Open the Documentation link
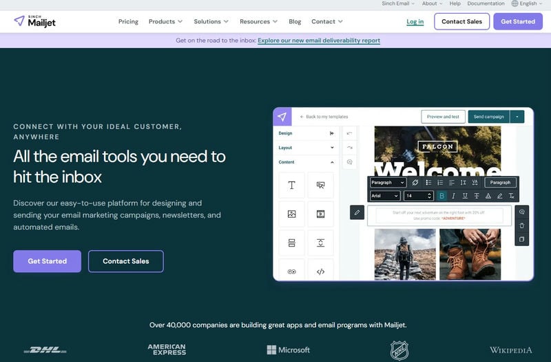This screenshot has height=362, width=551. (486, 3)
